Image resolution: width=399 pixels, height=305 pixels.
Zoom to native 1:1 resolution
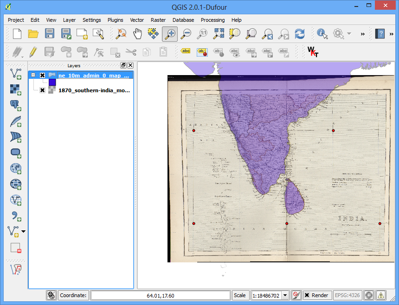[x=202, y=34]
